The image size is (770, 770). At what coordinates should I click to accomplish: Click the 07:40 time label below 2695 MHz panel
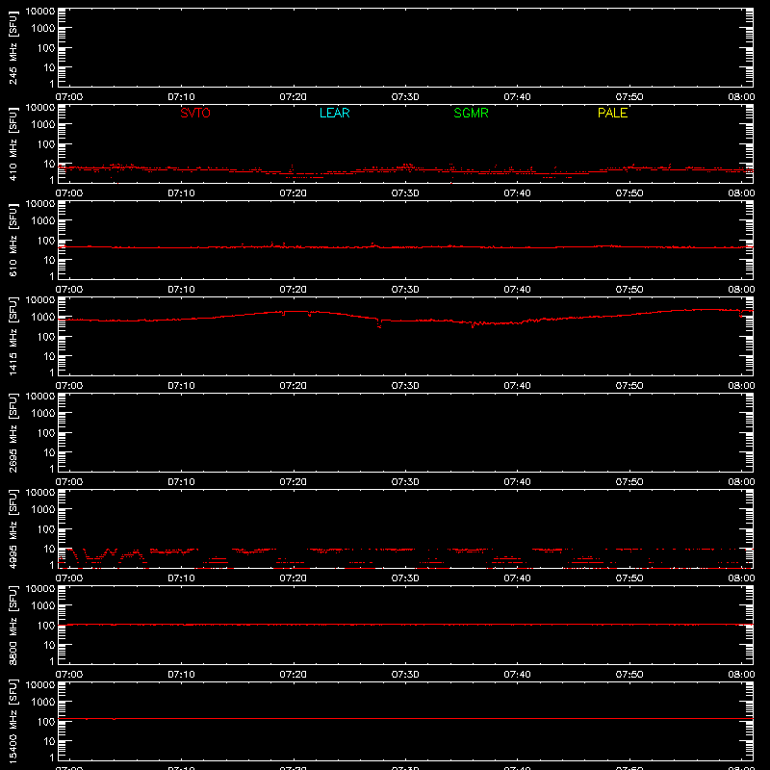[517, 482]
